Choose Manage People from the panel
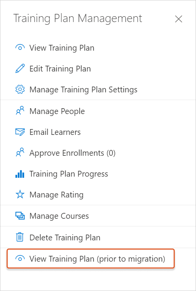 [57, 111]
